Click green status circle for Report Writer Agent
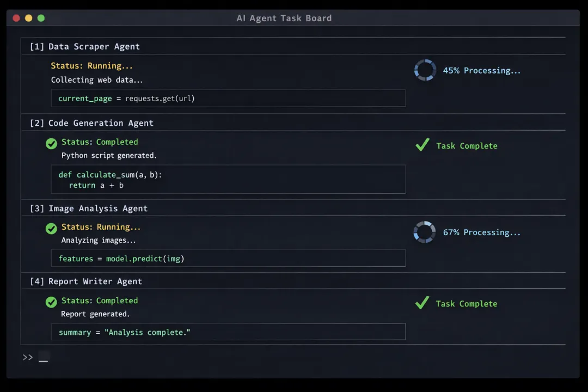Image resolution: width=588 pixels, height=392 pixels. coord(51,302)
